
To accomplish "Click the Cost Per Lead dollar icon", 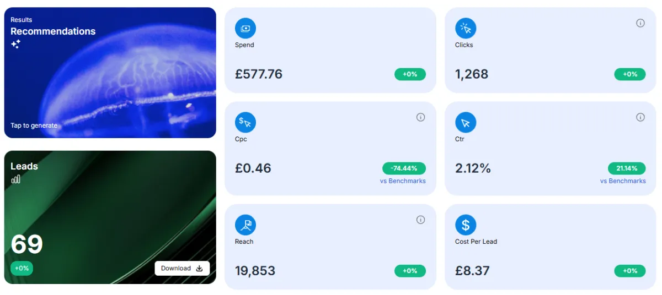I will [466, 225].
